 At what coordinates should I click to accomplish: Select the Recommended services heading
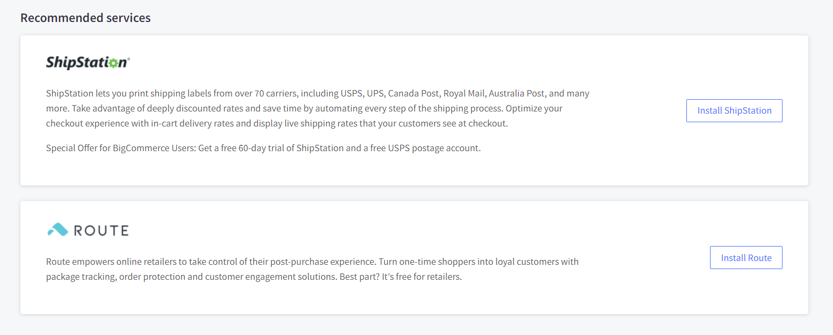coord(85,18)
